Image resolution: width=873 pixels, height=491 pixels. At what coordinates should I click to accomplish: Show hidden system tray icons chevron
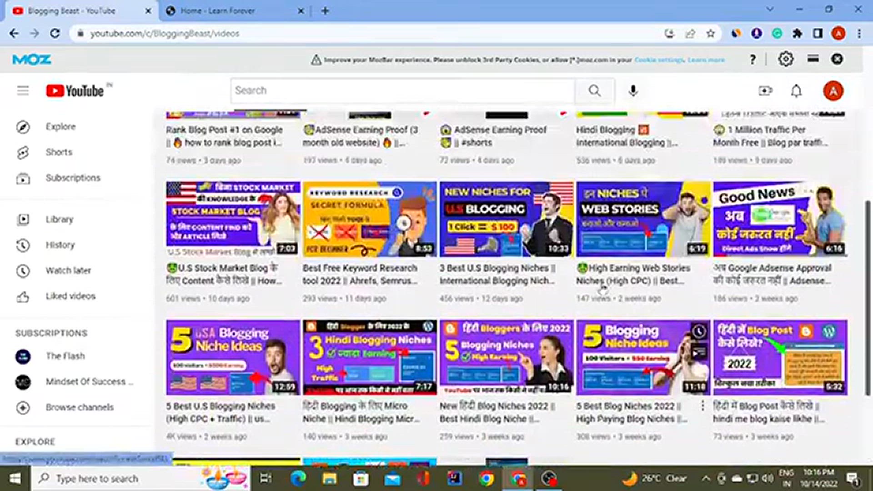[706, 478]
